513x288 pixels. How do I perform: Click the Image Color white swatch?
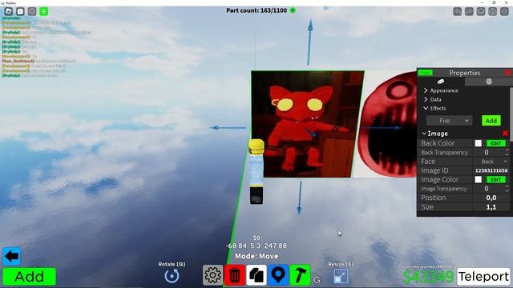(479, 179)
